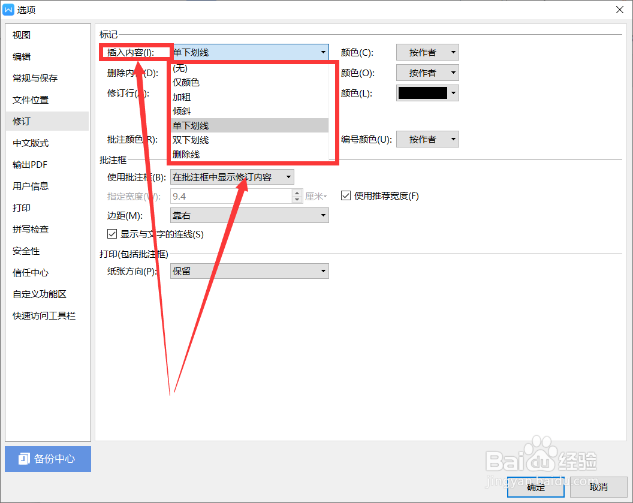Confirm settings with the 确定 button

(x=535, y=487)
